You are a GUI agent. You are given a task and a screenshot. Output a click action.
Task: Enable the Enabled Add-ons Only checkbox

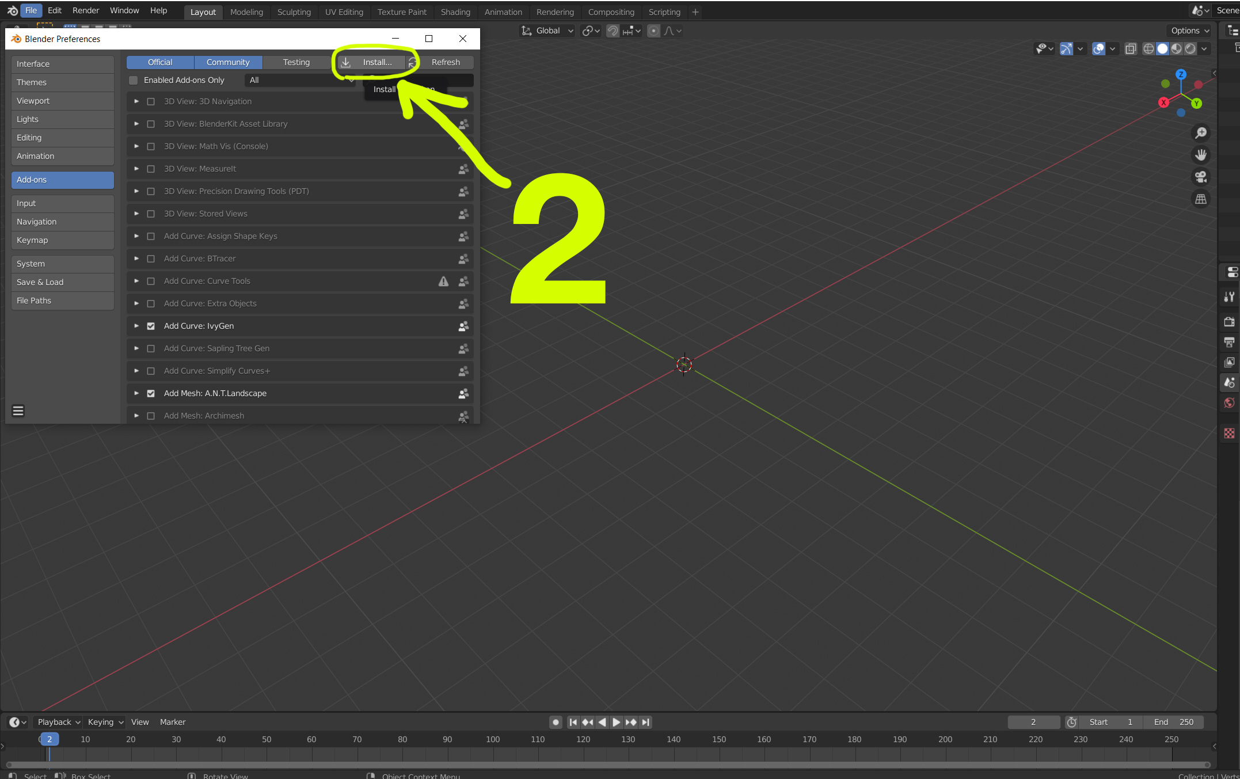pos(134,80)
